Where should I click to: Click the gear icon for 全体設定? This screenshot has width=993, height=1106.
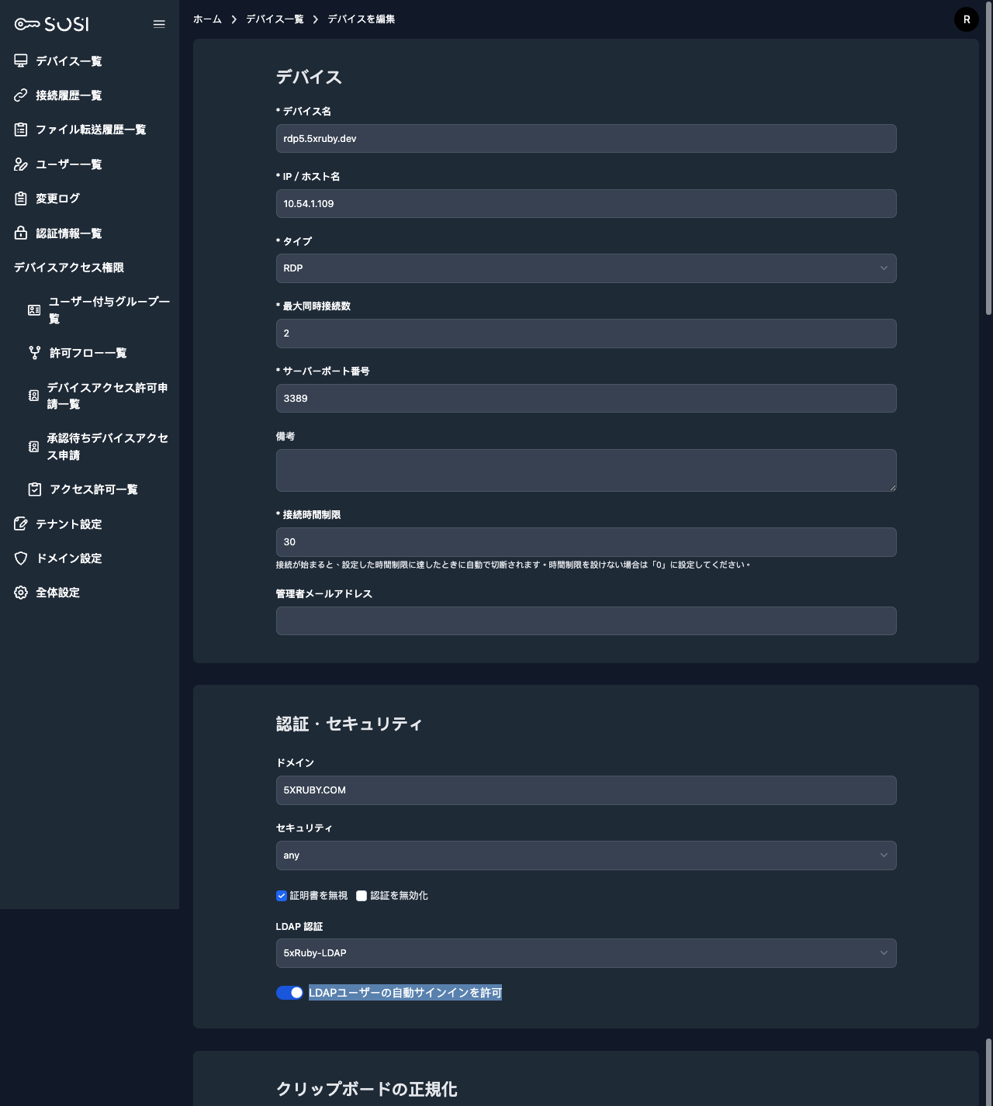[21, 593]
